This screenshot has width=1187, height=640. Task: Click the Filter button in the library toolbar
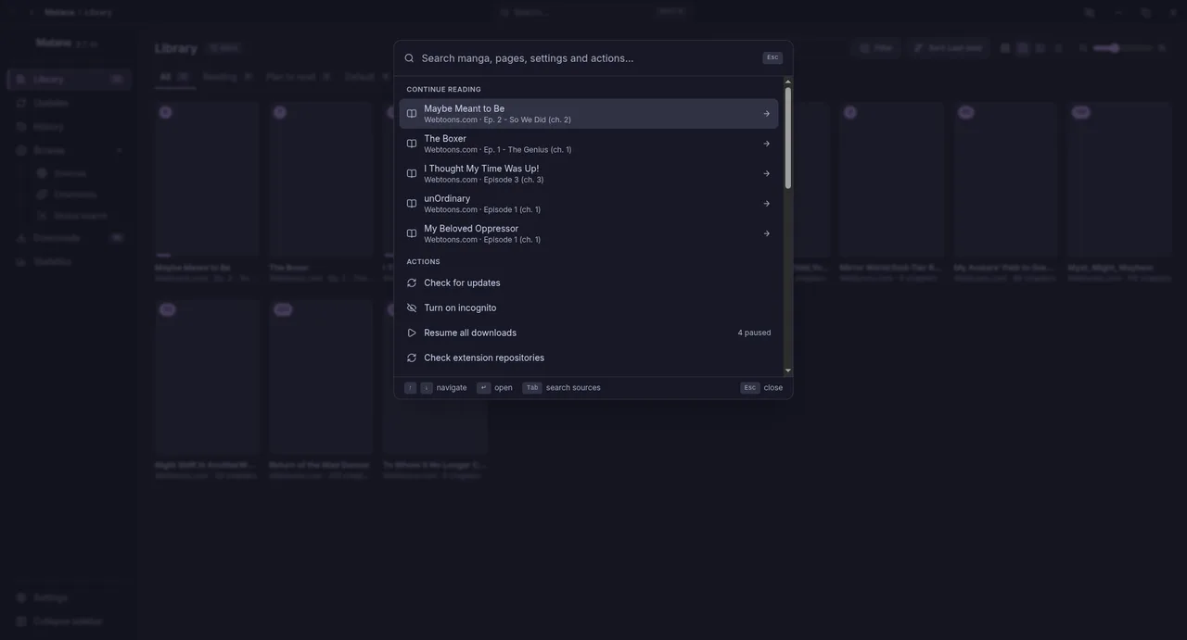(875, 48)
